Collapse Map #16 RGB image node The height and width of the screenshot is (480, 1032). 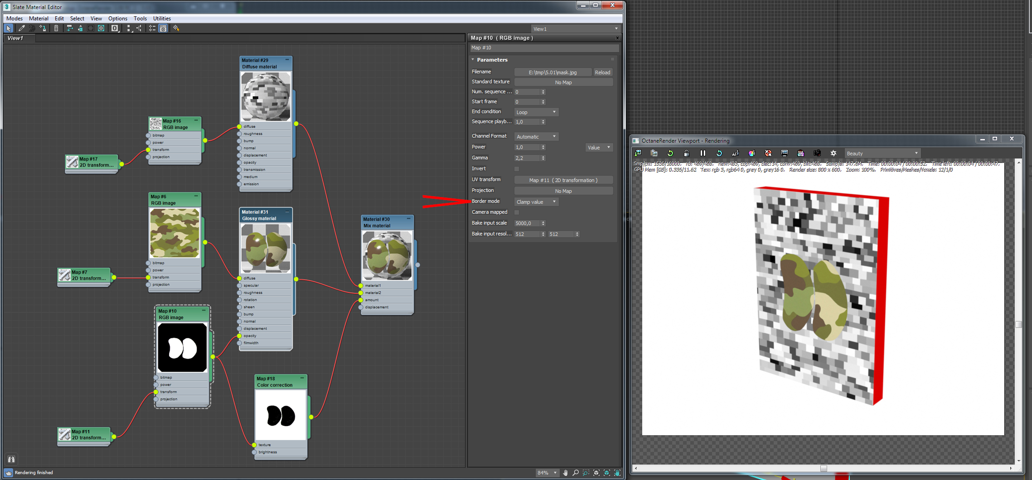[196, 120]
